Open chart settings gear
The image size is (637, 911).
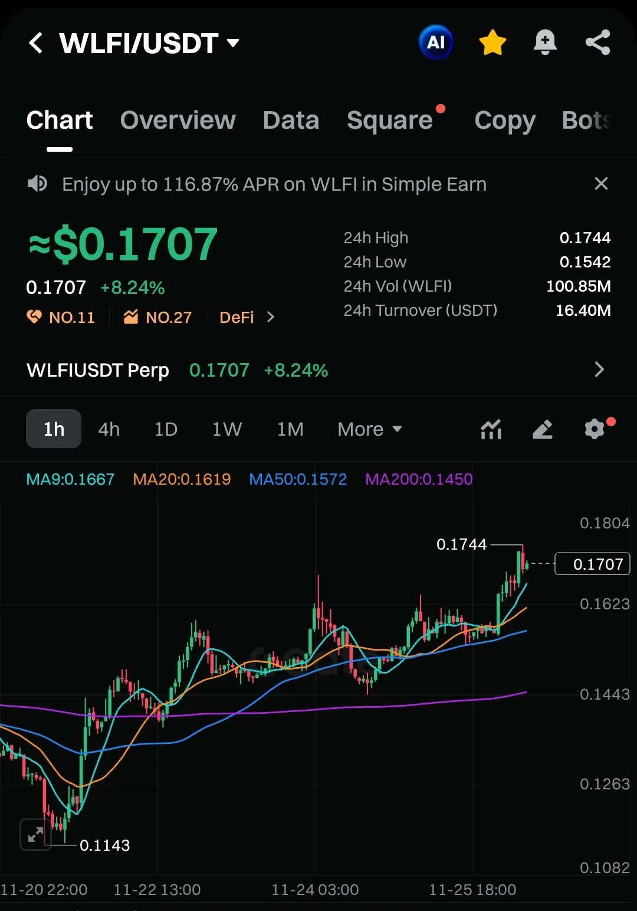click(595, 429)
